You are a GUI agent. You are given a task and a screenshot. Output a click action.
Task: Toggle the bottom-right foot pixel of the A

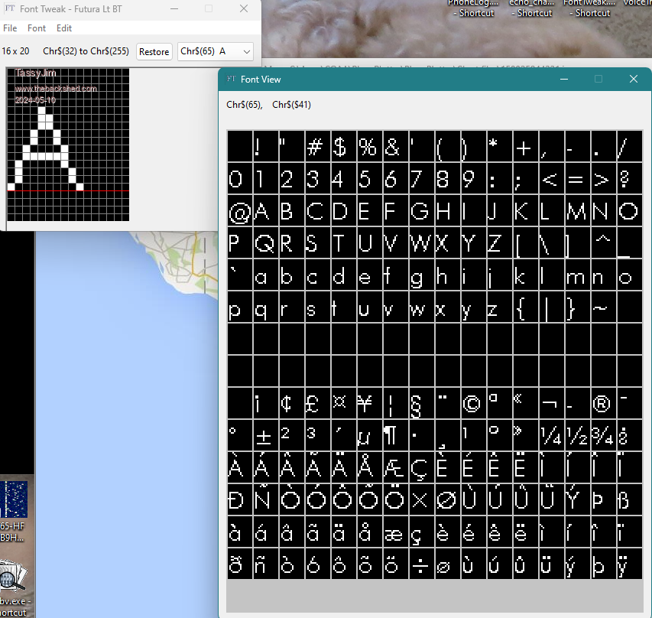pos(79,186)
